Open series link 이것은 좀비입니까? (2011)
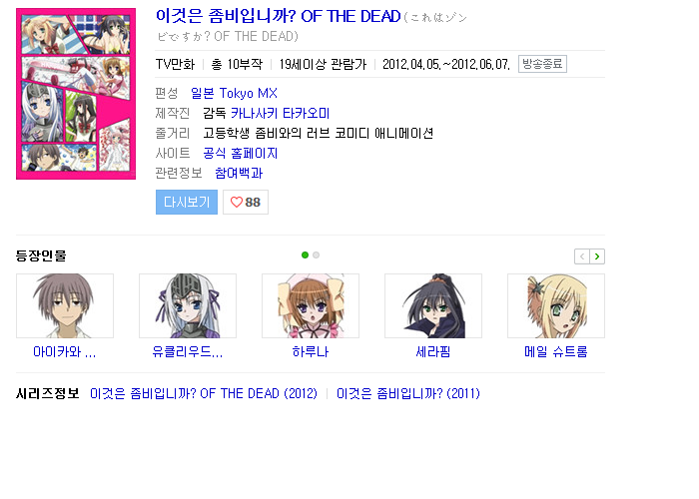This screenshot has height=499, width=699. [x=408, y=394]
